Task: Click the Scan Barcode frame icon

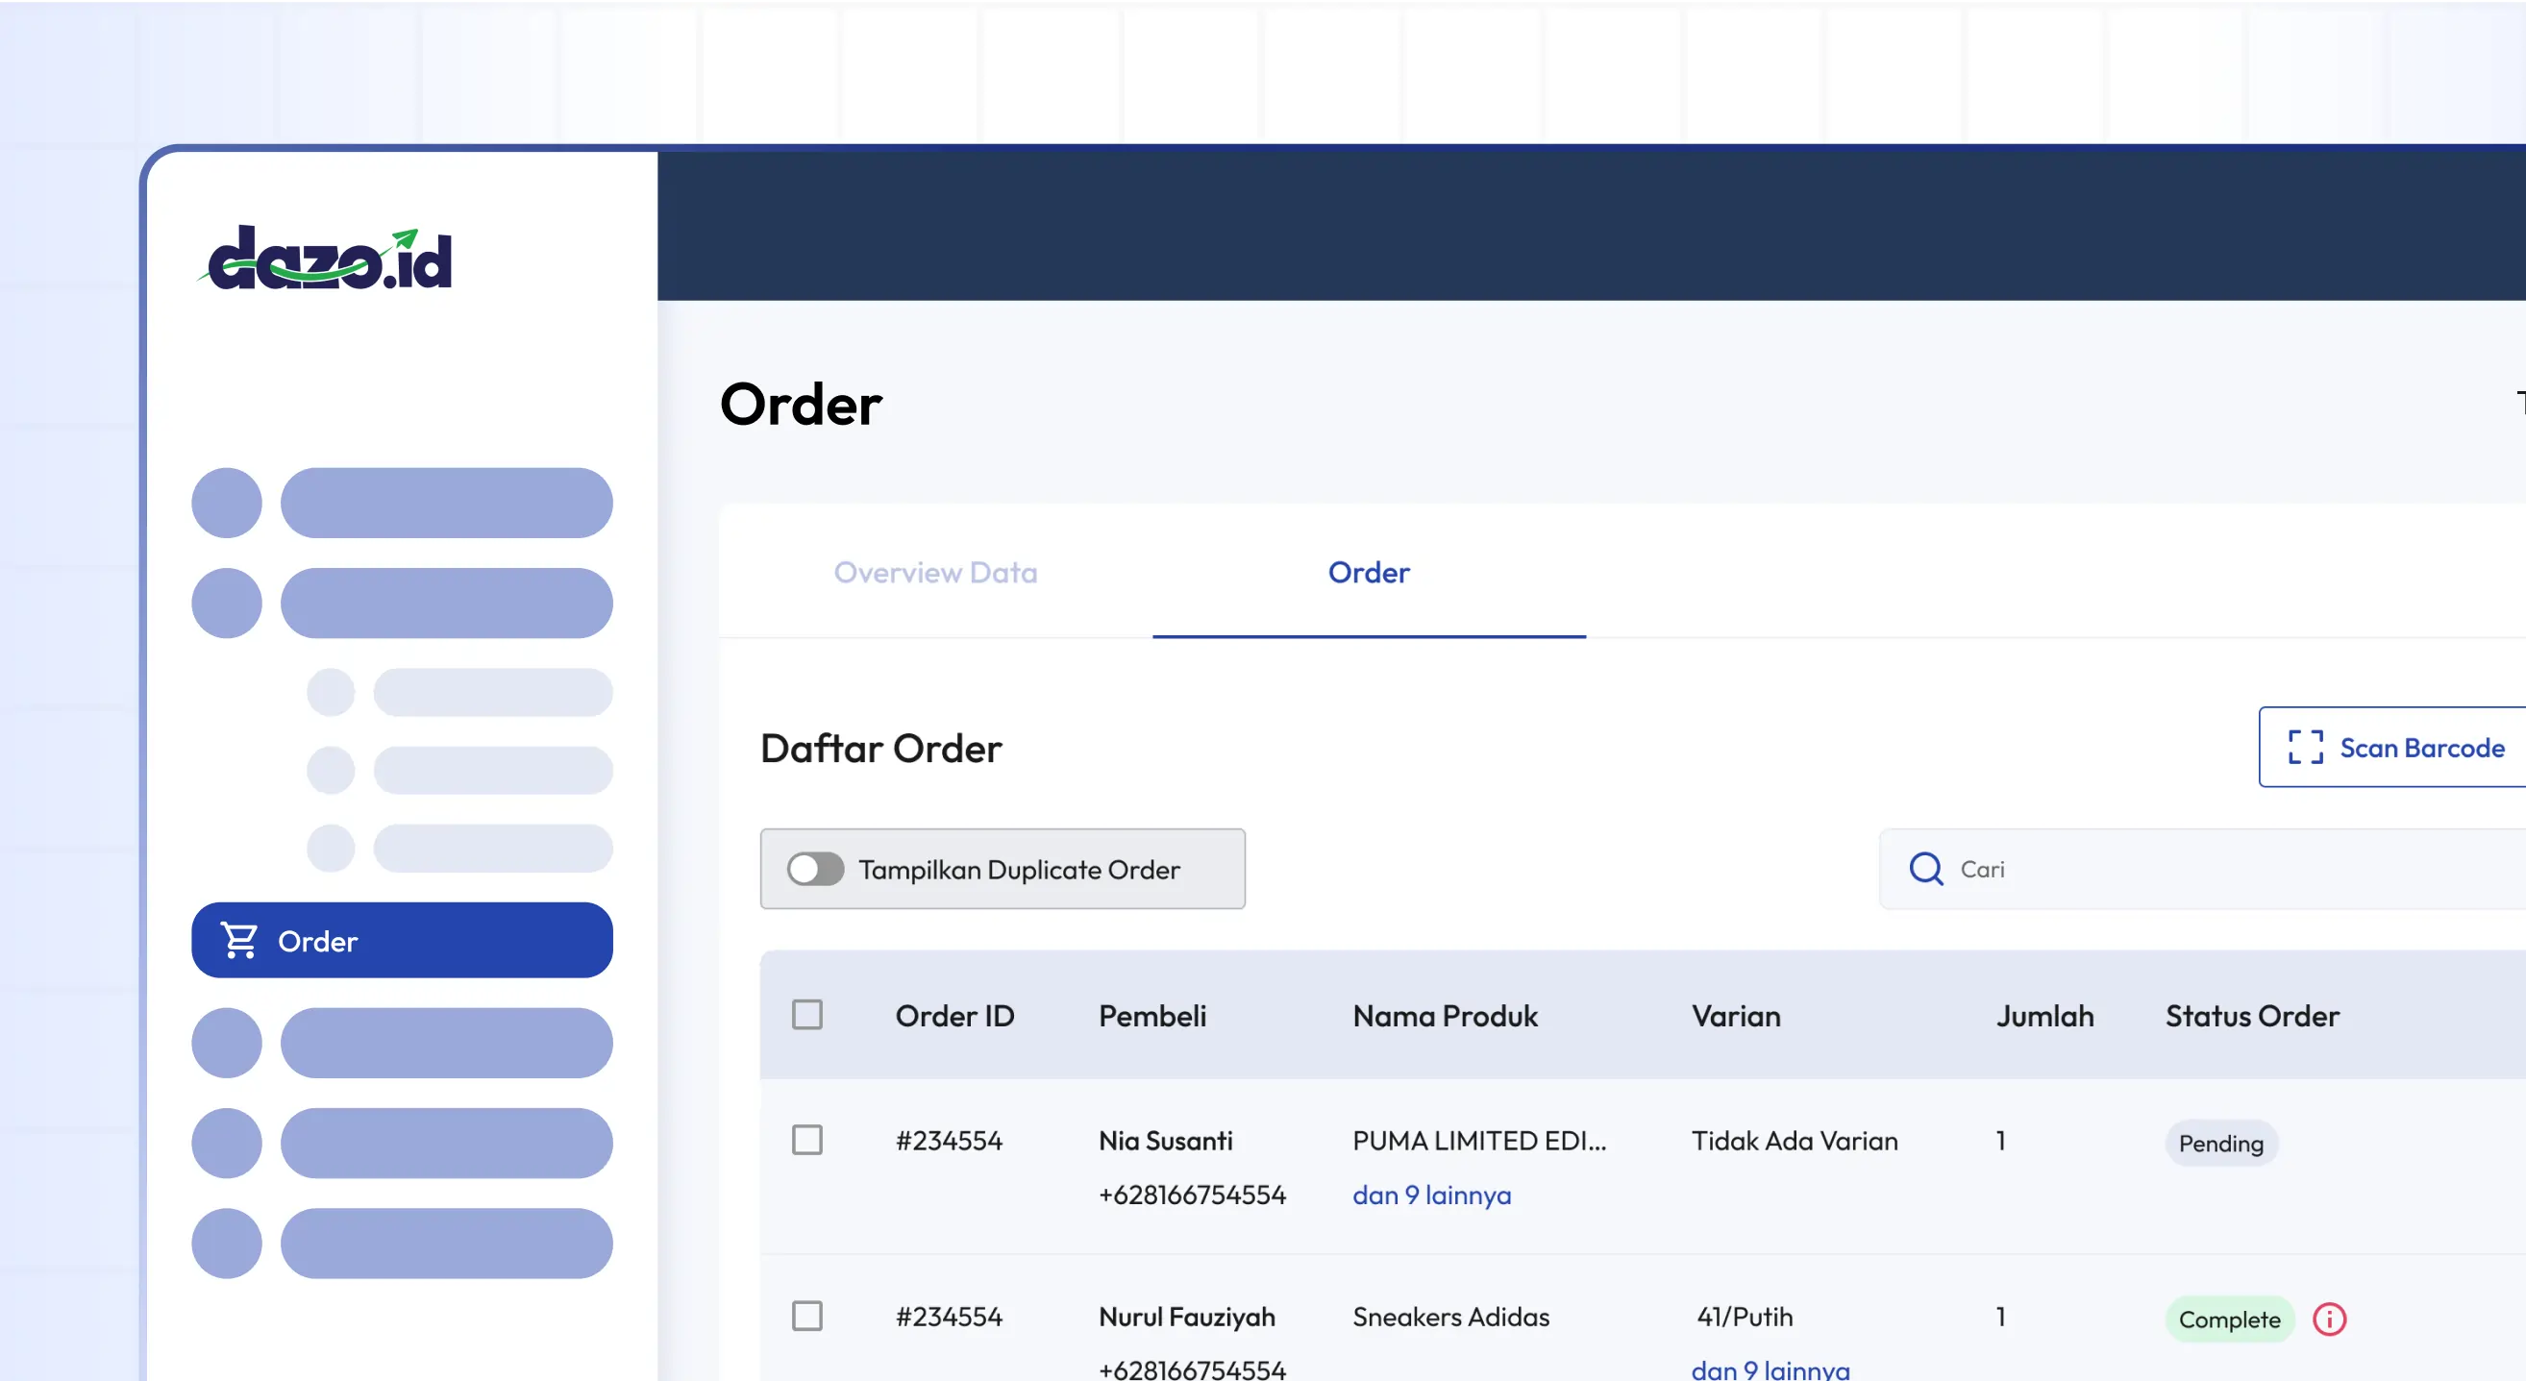Action: click(x=2305, y=747)
